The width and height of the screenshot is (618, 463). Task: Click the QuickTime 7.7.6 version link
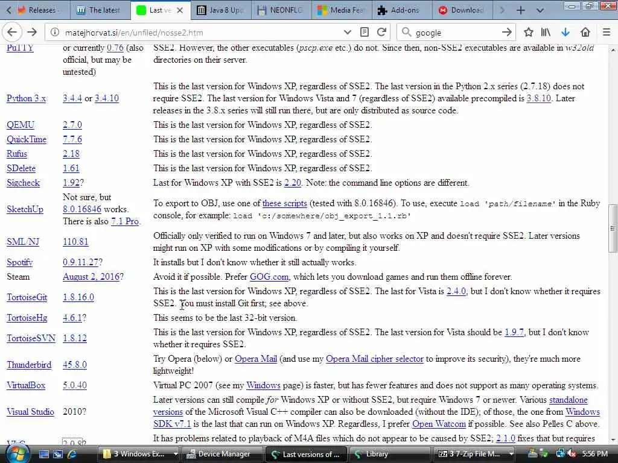click(72, 139)
